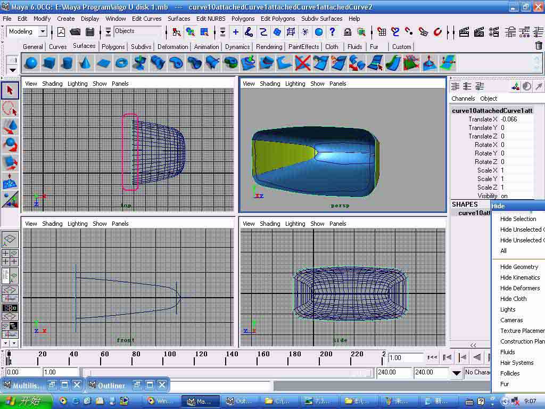Open the Edit NURBS menu

[211, 19]
